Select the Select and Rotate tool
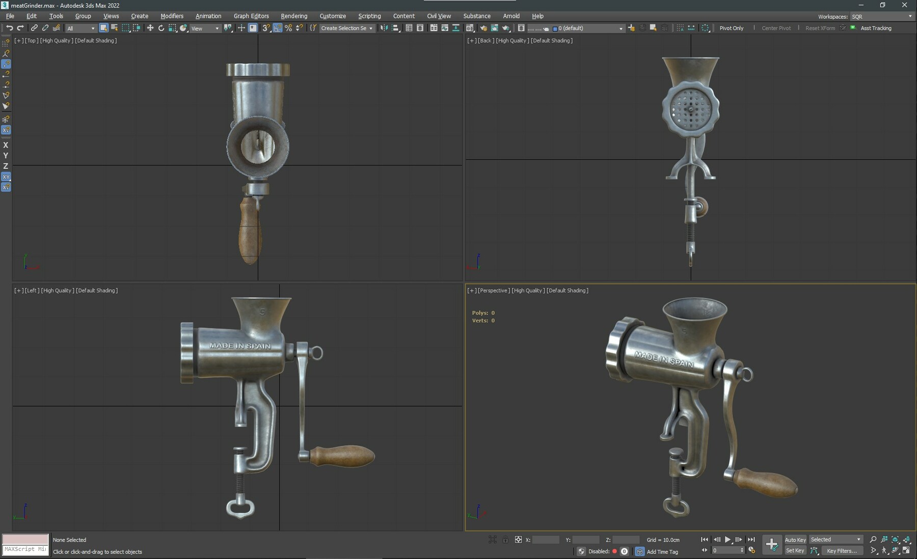917x559 pixels. click(x=161, y=28)
